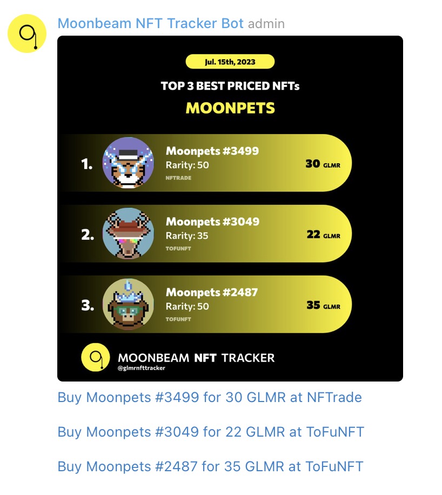The width and height of the screenshot is (442, 495).
Task: Click the Moonbeam NFT Tracker footer logo
Action: click(x=95, y=357)
